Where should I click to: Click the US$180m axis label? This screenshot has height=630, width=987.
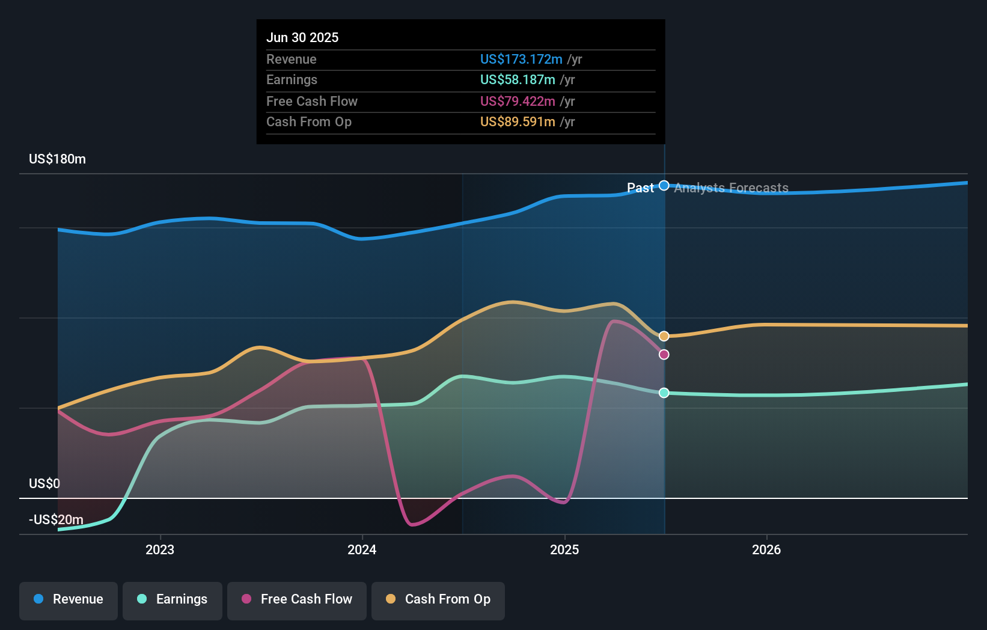58,159
